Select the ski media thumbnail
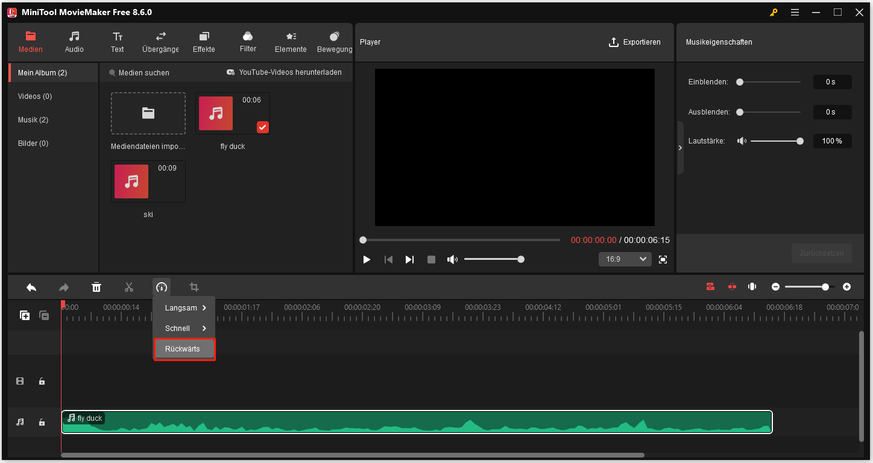Viewport: 873px width, 463px height. point(148,181)
